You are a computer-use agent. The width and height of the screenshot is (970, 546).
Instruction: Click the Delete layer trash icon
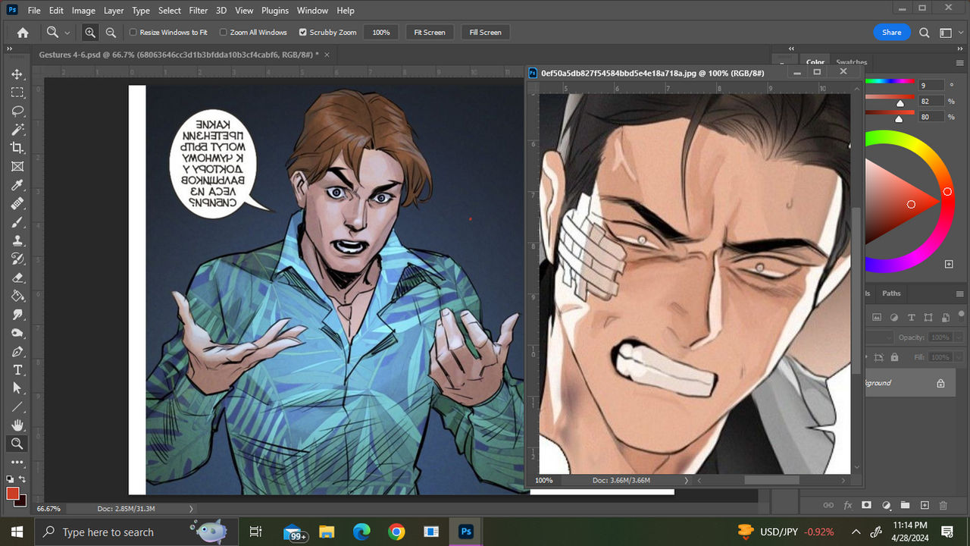pyautogui.click(x=943, y=505)
